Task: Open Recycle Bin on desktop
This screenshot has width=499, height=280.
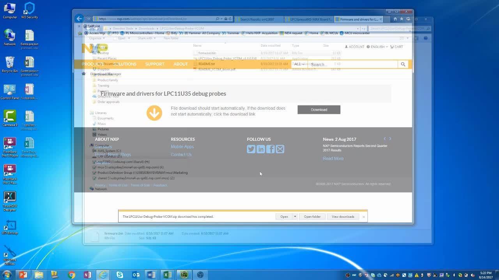Action: 9,65
